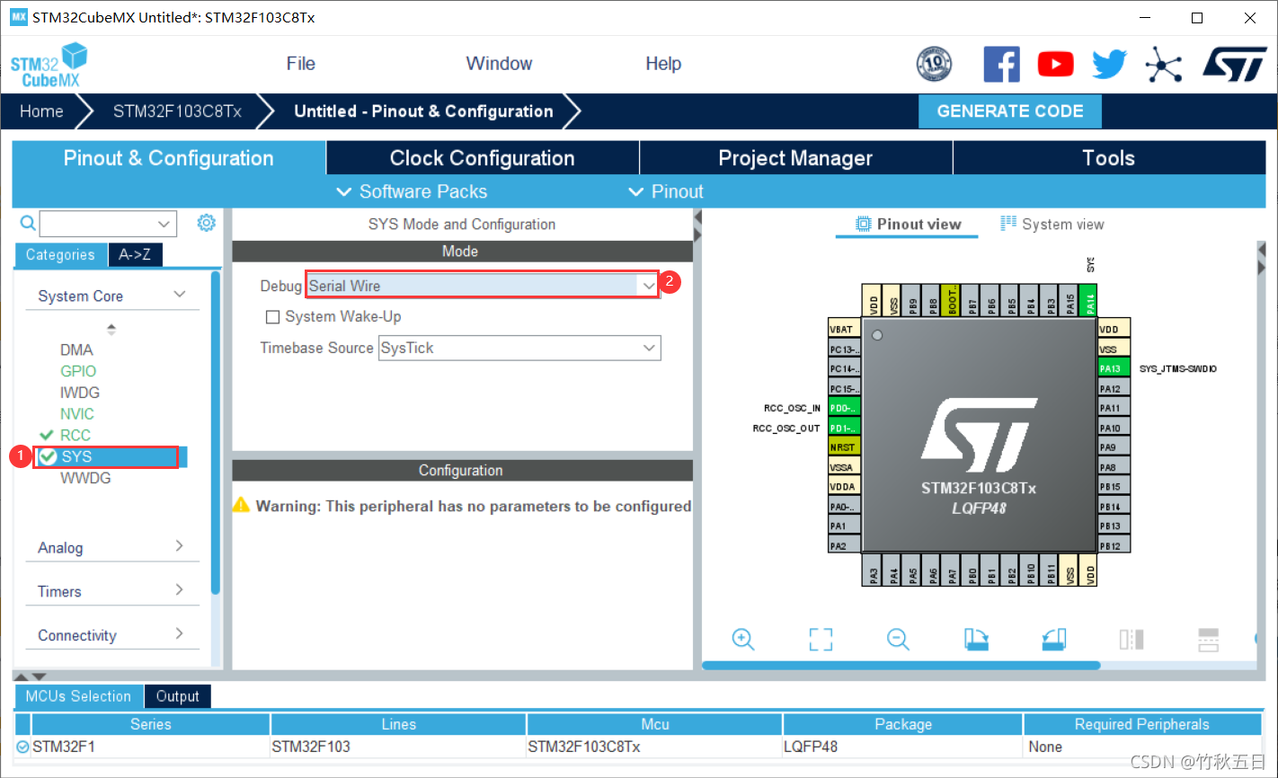This screenshot has width=1278, height=778.
Task: Click the categories list vertical scrollbar
Action: coord(216,433)
